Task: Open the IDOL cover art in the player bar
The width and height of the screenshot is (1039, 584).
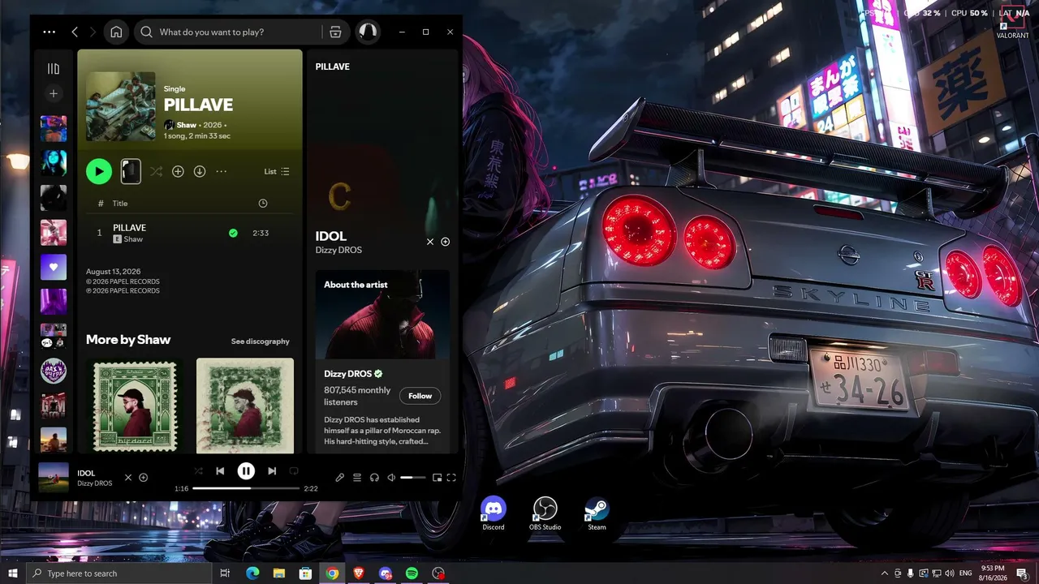Action: [54, 478]
